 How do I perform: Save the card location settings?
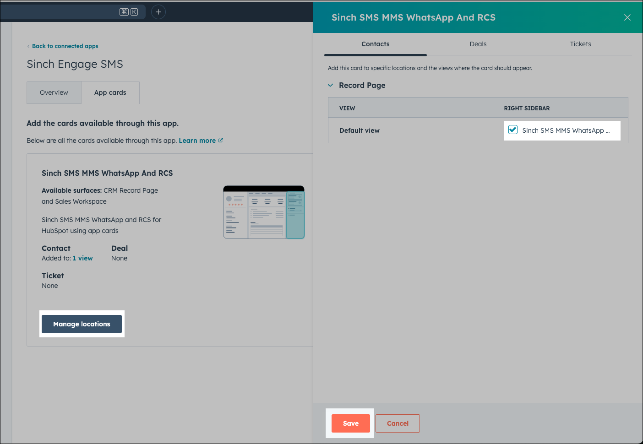click(x=351, y=423)
